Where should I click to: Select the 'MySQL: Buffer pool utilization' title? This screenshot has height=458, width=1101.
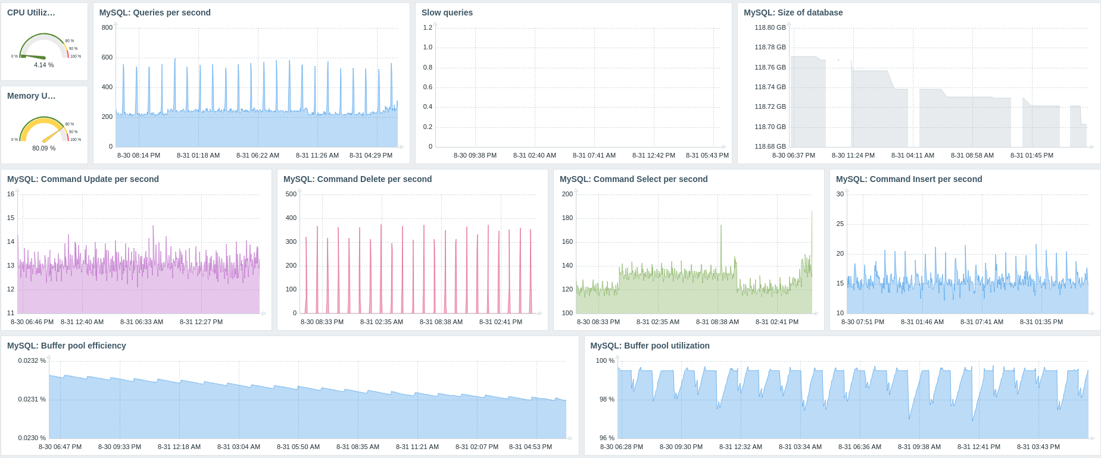[x=650, y=346]
